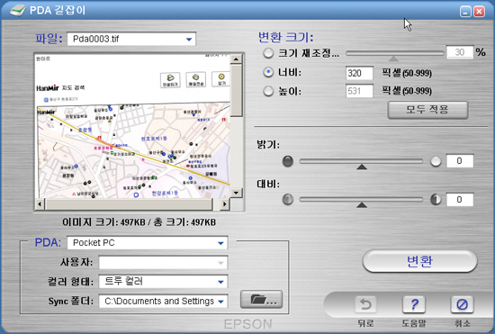Viewport: 495px width, 334px height.
Task: Click the preview scroll down arrow
Action: pyautogui.click(x=236, y=193)
